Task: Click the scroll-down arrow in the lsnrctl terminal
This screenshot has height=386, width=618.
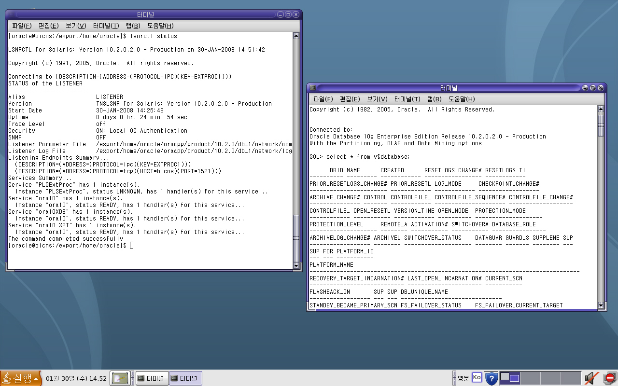Action: click(296, 265)
